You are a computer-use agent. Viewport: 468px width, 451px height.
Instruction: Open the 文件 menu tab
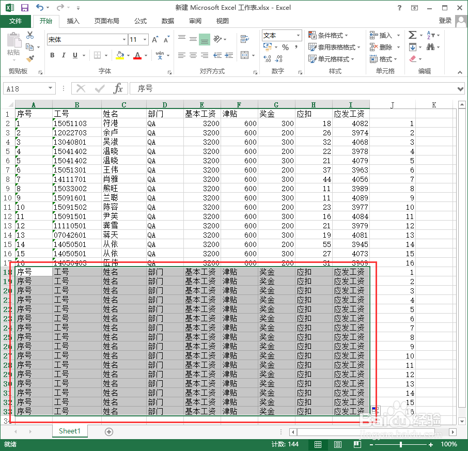point(15,21)
